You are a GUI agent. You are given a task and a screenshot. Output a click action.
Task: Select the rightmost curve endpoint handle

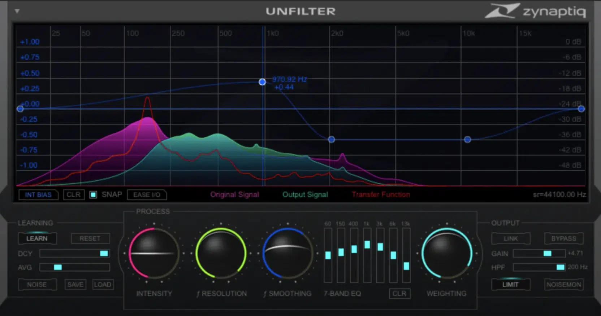581,109
